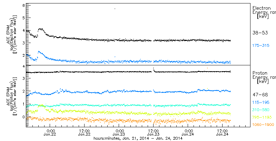This screenshot has width=276, height=141.
Task: Click the [keV] unit under Proton heading
Action: click(263, 82)
